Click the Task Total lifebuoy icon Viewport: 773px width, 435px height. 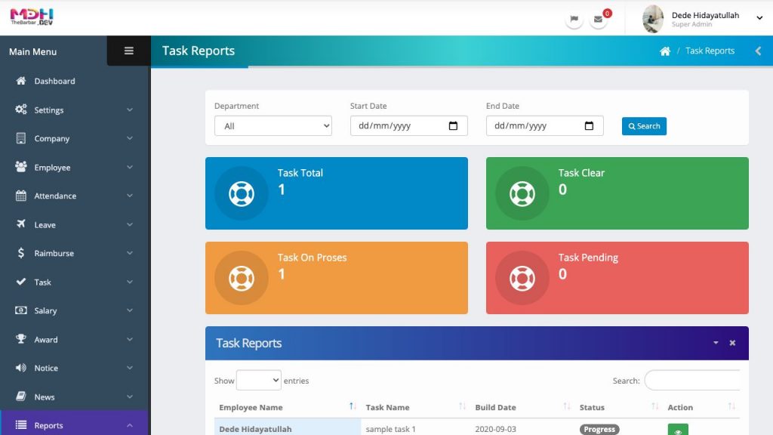[x=242, y=193]
